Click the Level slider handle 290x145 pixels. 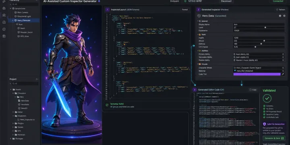(x=265, y=27)
